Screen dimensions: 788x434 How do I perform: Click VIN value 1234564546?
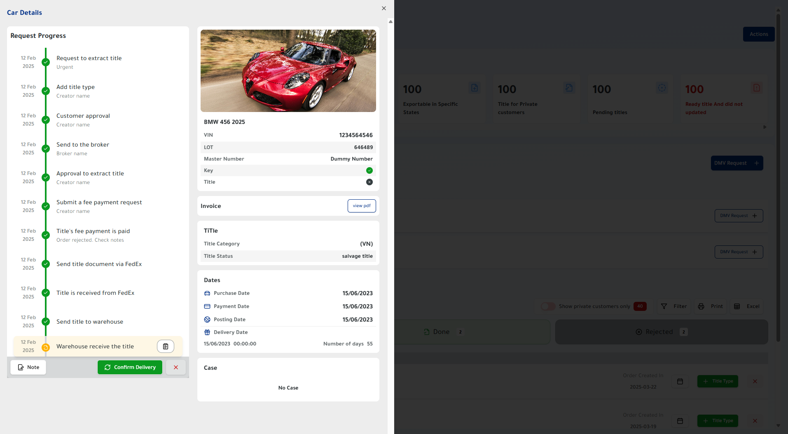tap(356, 135)
